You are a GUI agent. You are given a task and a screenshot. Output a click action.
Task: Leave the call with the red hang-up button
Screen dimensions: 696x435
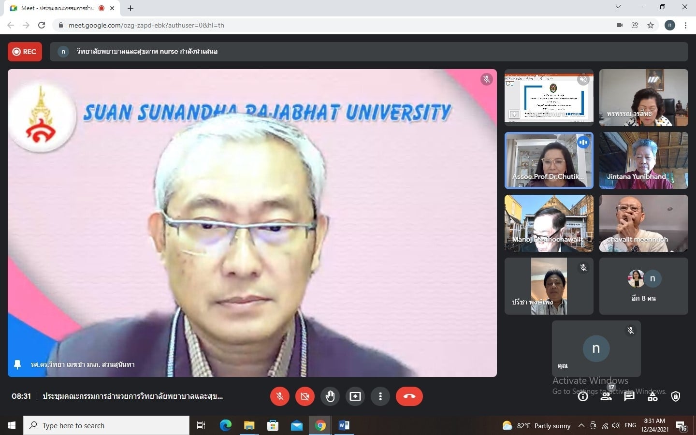[409, 396]
